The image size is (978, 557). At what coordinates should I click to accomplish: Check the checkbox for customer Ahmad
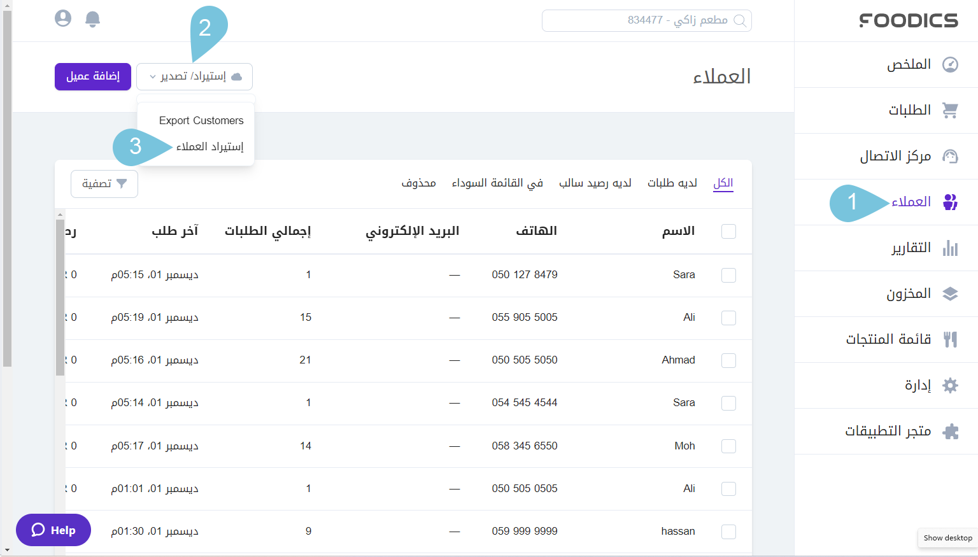[x=728, y=360]
